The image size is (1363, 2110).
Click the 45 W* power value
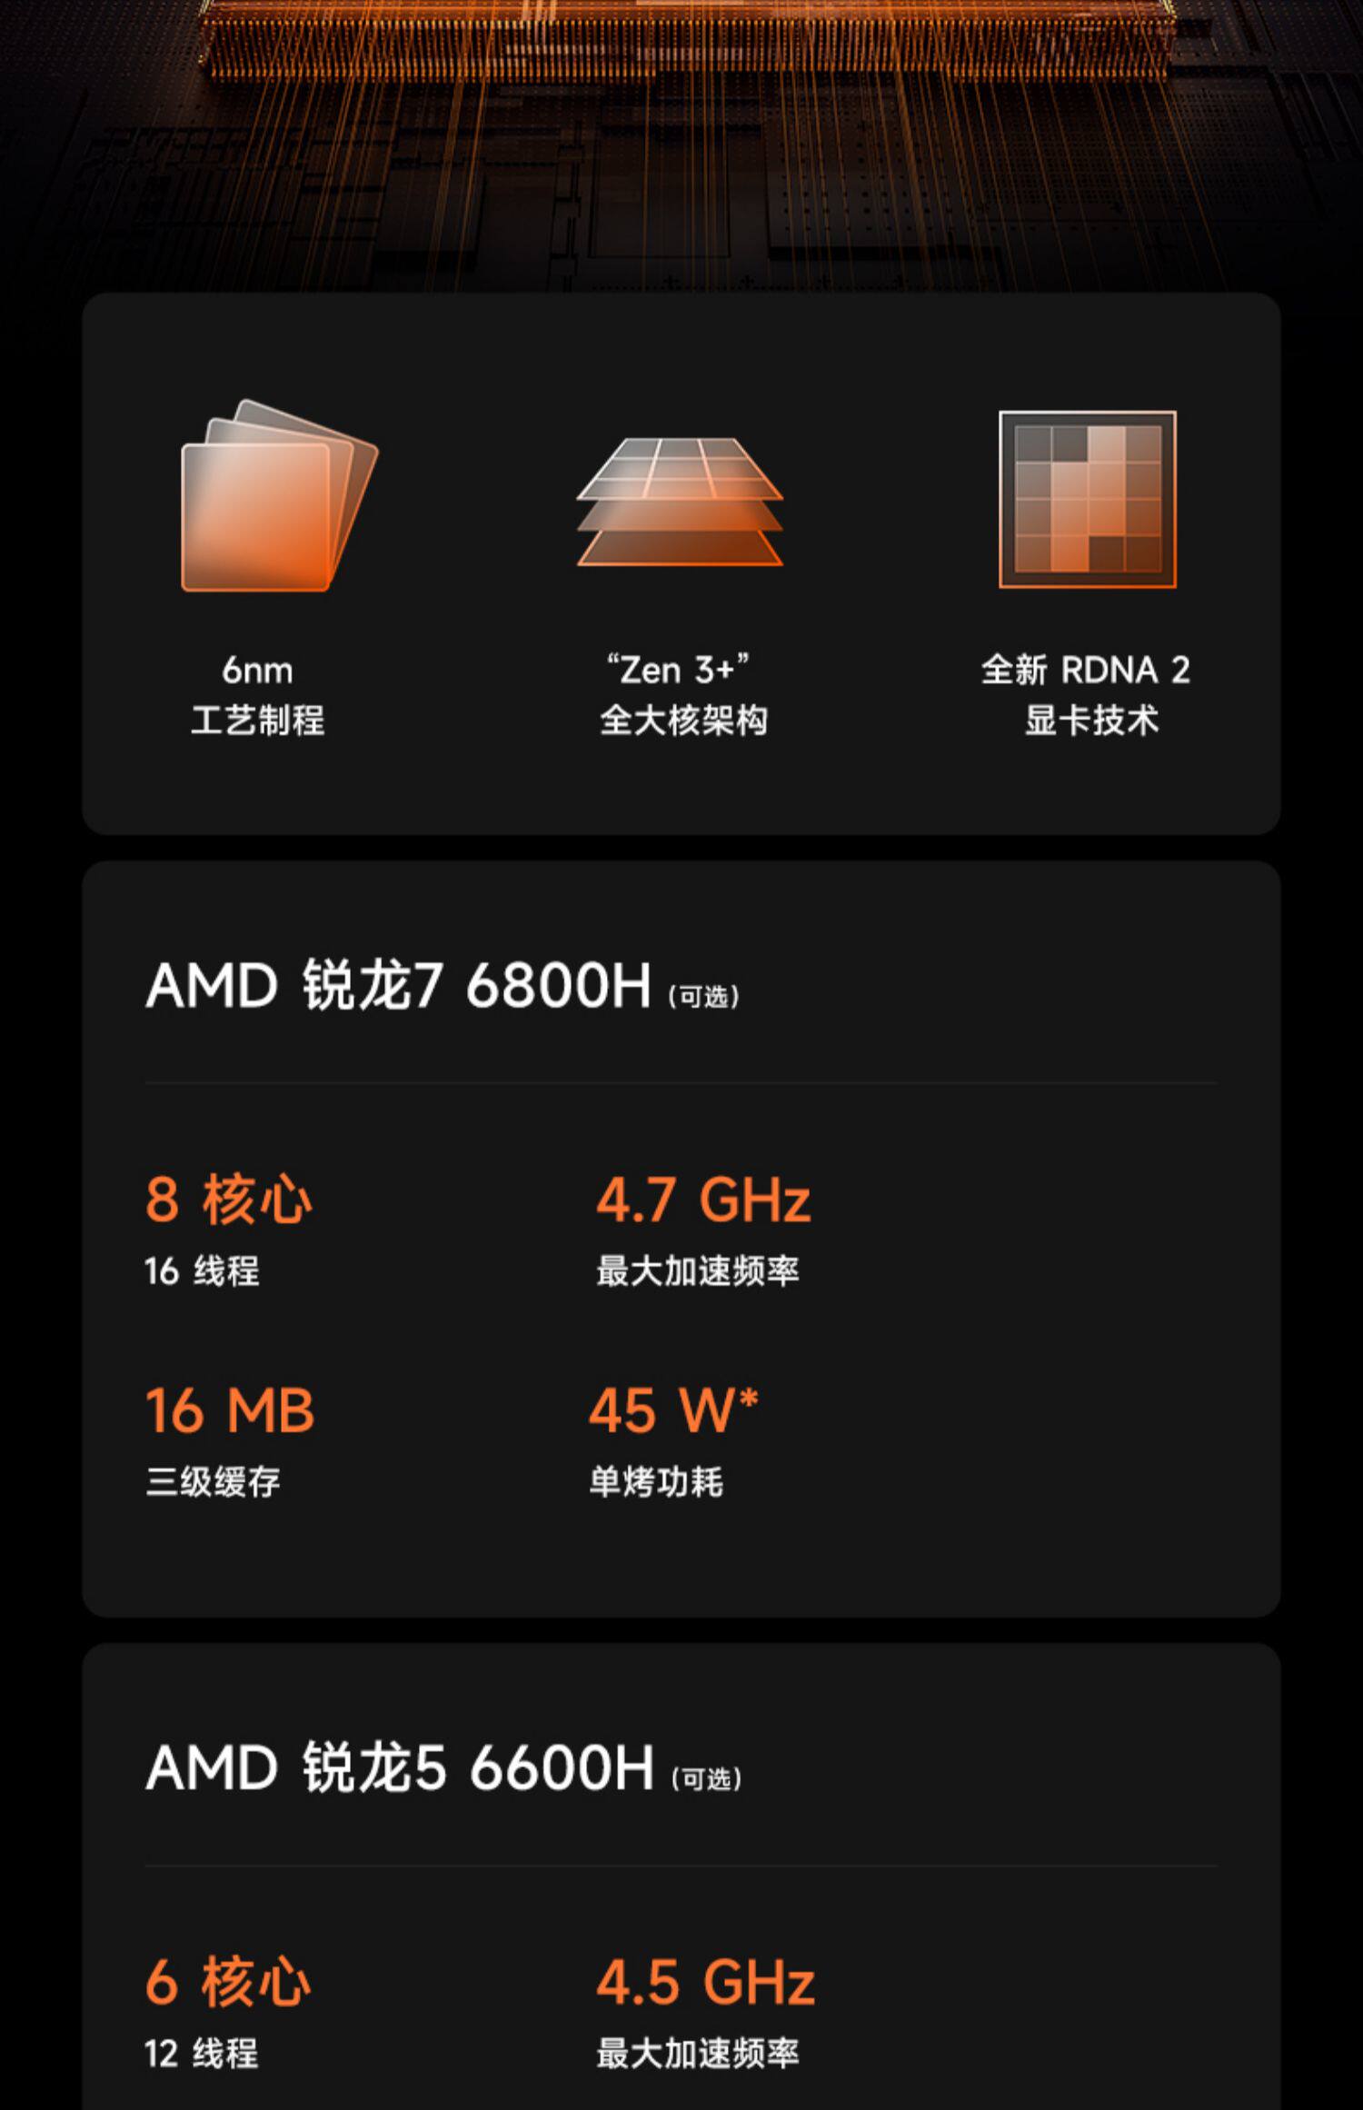click(673, 1410)
